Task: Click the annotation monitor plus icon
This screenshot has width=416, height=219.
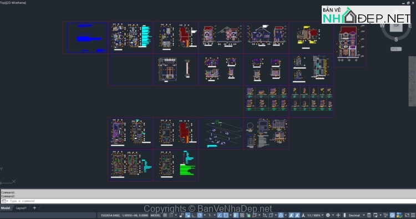Action: click(338, 215)
